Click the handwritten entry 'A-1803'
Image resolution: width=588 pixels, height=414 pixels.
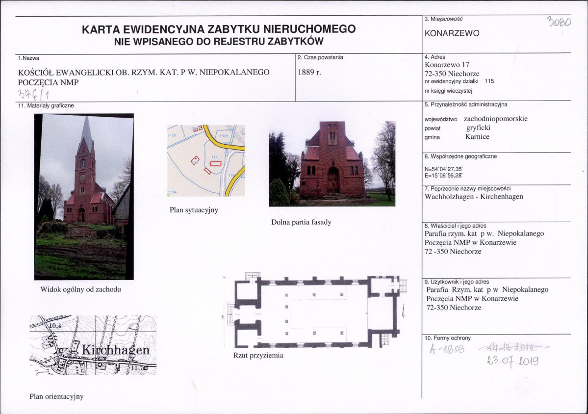447,350
